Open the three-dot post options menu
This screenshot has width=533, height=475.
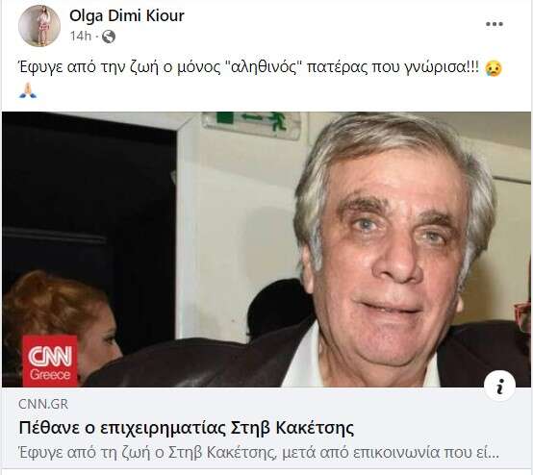click(x=494, y=24)
